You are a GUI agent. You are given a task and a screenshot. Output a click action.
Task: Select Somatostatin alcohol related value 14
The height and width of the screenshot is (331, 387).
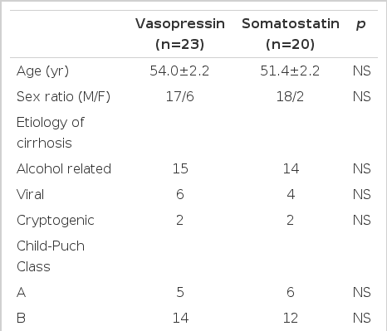click(x=291, y=168)
